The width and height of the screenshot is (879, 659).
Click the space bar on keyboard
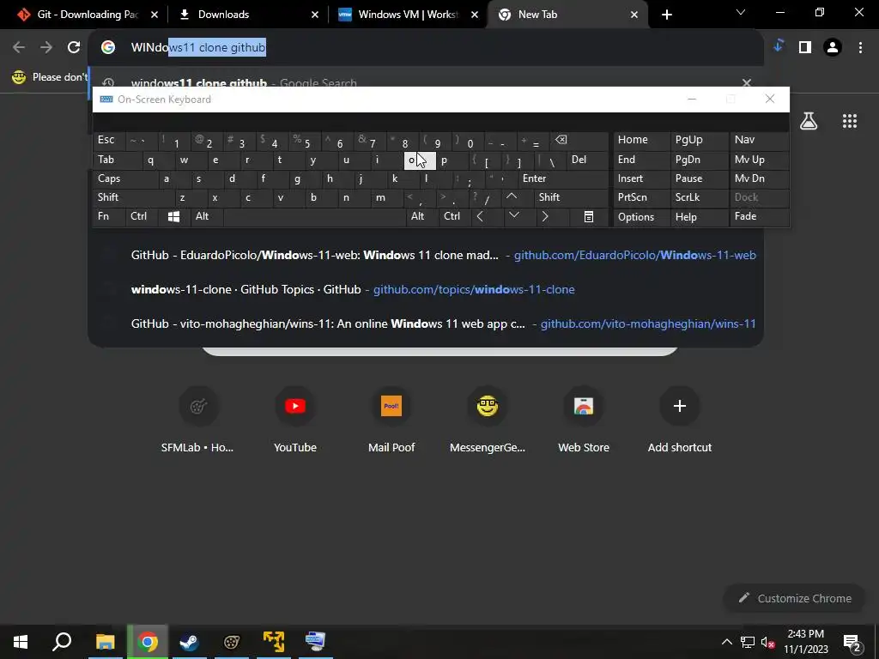tap(314, 216)
